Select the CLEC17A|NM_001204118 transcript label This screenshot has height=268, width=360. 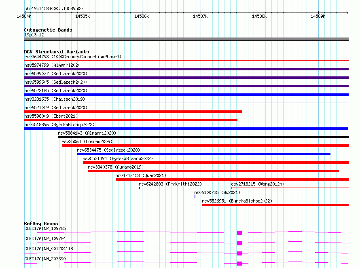(x=49, y=249)
